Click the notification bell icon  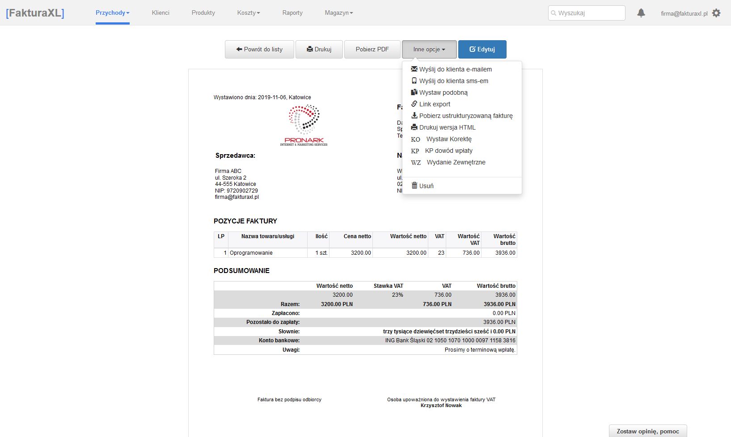coord(641,13)
